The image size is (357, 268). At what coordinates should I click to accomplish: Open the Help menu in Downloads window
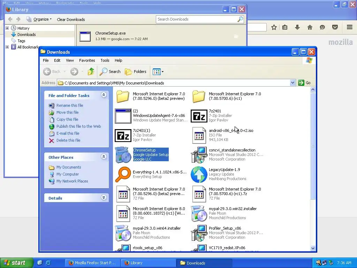click(x=119, y=60)
